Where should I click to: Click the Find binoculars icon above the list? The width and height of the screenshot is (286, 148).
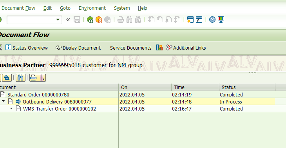(20, 78)
